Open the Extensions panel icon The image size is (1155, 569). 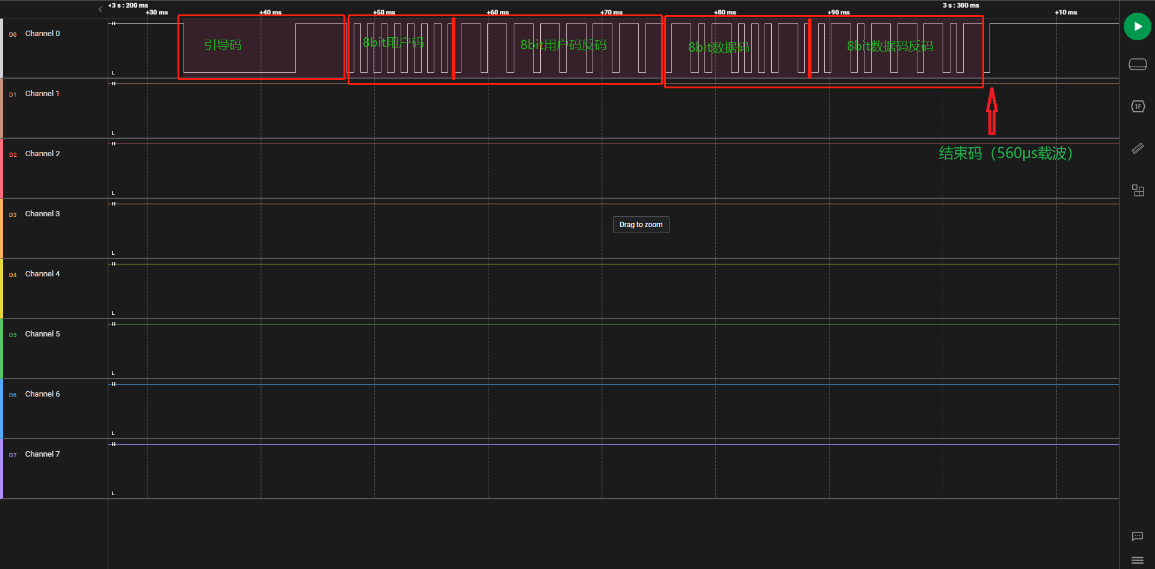tap(1137, 190)
